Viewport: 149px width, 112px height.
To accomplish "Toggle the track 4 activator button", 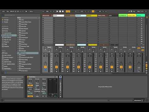I will (79, 67).
